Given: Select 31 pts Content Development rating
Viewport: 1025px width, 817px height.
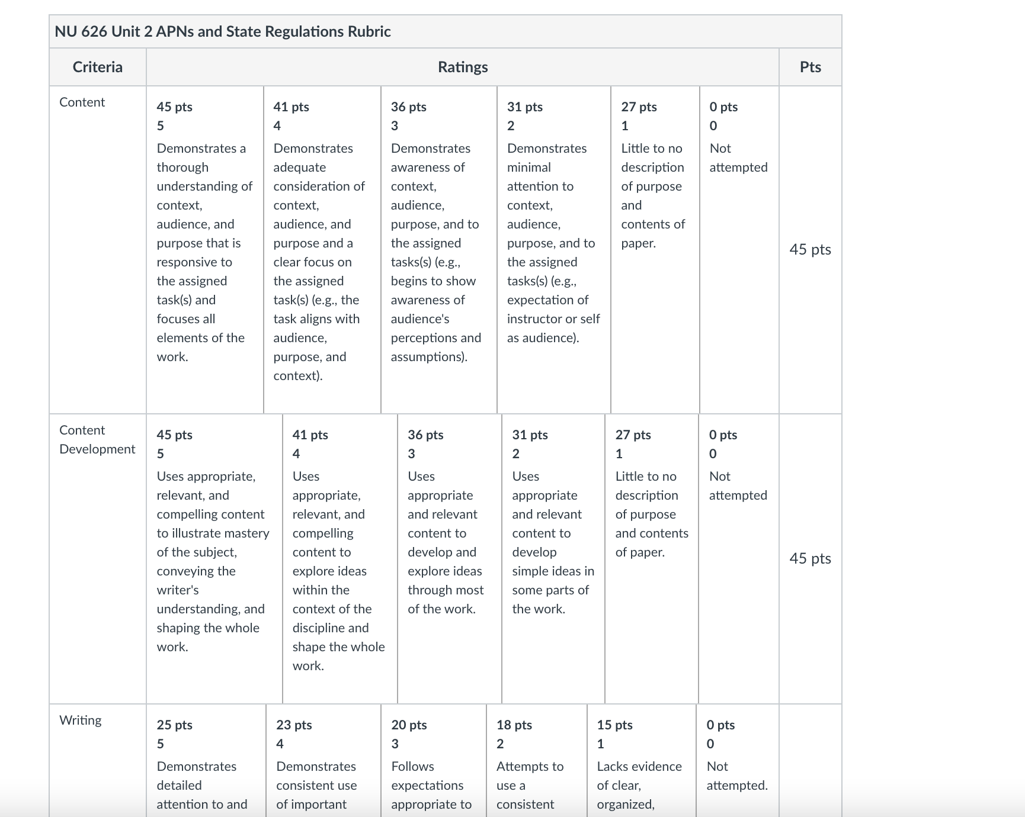Looking at the screenshot, I should point(553,558).
